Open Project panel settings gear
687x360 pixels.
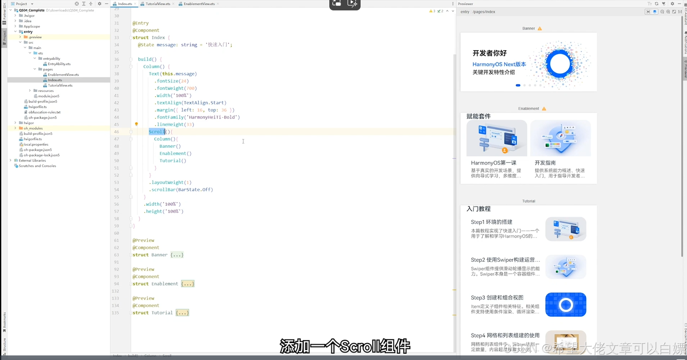click(99, 4)
